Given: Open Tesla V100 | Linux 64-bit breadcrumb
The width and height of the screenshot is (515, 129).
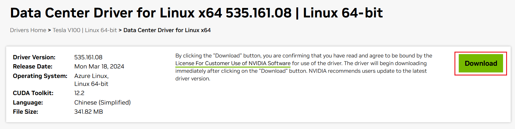Looking at the screenshot, I should 85,30.
